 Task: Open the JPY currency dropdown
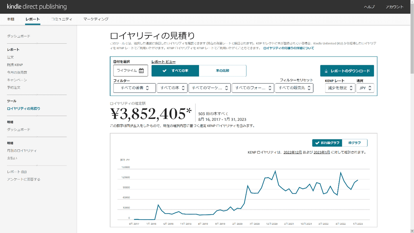click(365, 88)
